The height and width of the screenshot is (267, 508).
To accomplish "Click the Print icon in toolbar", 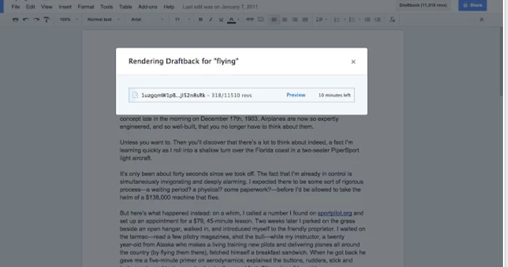I will (15, 19).
